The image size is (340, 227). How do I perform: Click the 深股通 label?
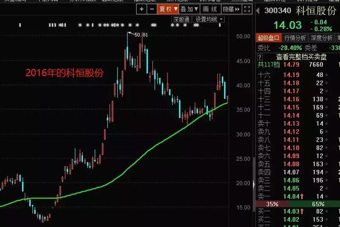click(x=181, y=20)
